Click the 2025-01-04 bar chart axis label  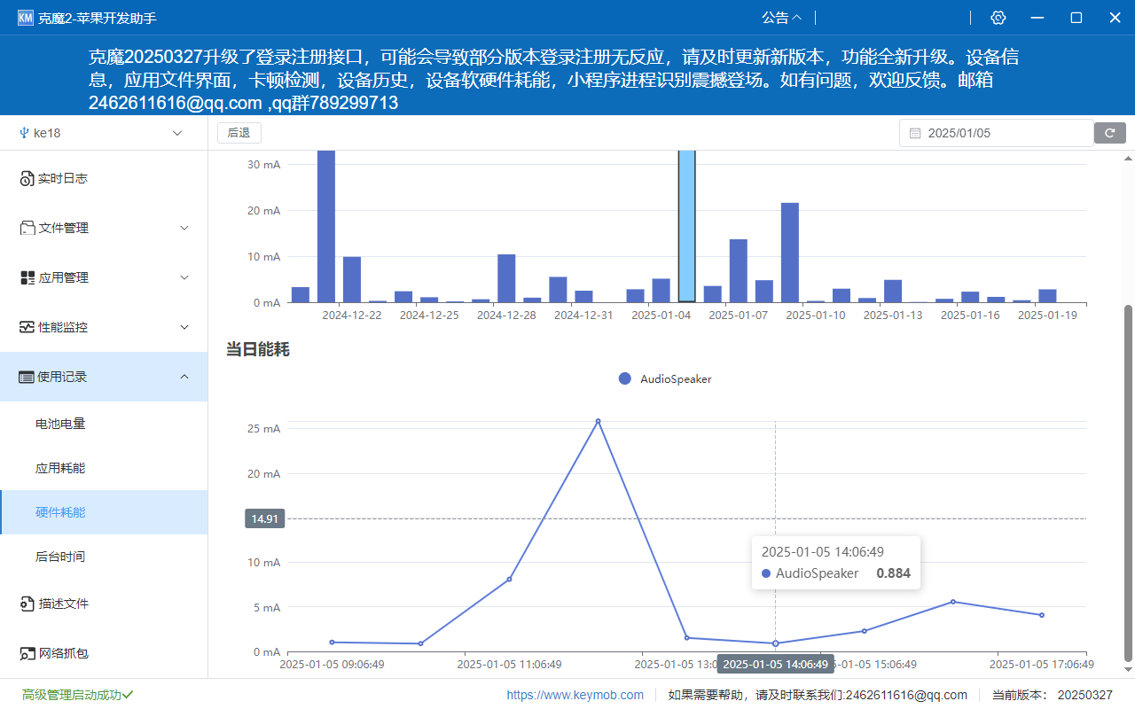click(661, 316)
